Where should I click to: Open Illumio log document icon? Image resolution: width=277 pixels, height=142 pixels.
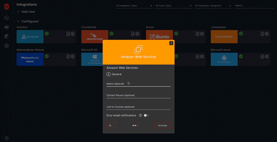tap(197, 34)
